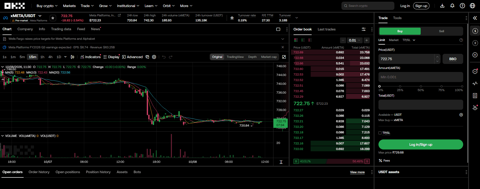Click the Sign up button in header
480x189 pixels.
[421, 6]
